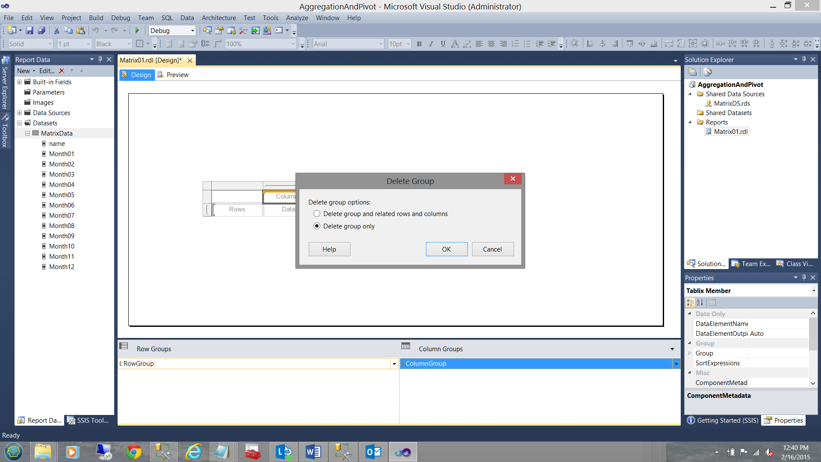Click the Bold formatting icon
Image resolution: width=821 pixels, height=462 pixels.
pos(419,44)
